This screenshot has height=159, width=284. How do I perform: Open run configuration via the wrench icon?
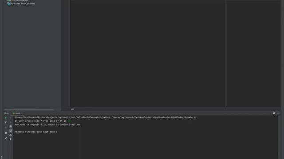tap(6, 122)
